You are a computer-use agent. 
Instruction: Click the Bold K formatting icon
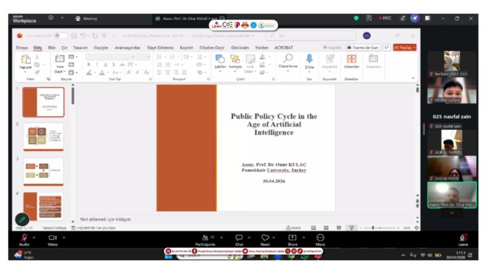click(89, 64)
